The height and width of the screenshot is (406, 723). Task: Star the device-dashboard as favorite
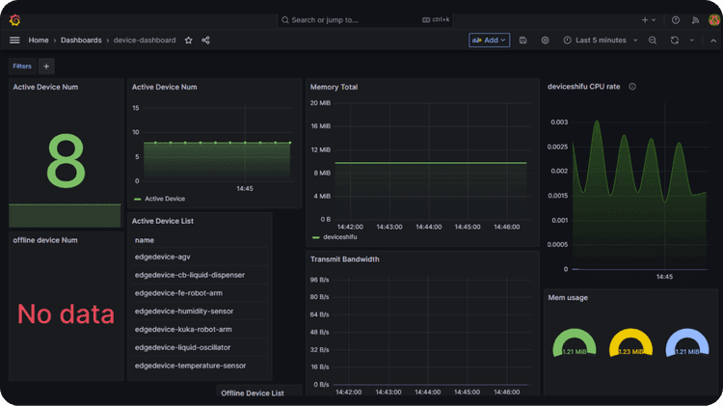tap(189, 41)
